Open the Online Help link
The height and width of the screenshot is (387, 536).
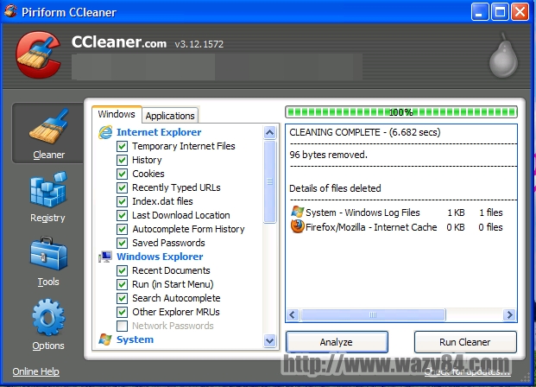[x=36, y=371]
